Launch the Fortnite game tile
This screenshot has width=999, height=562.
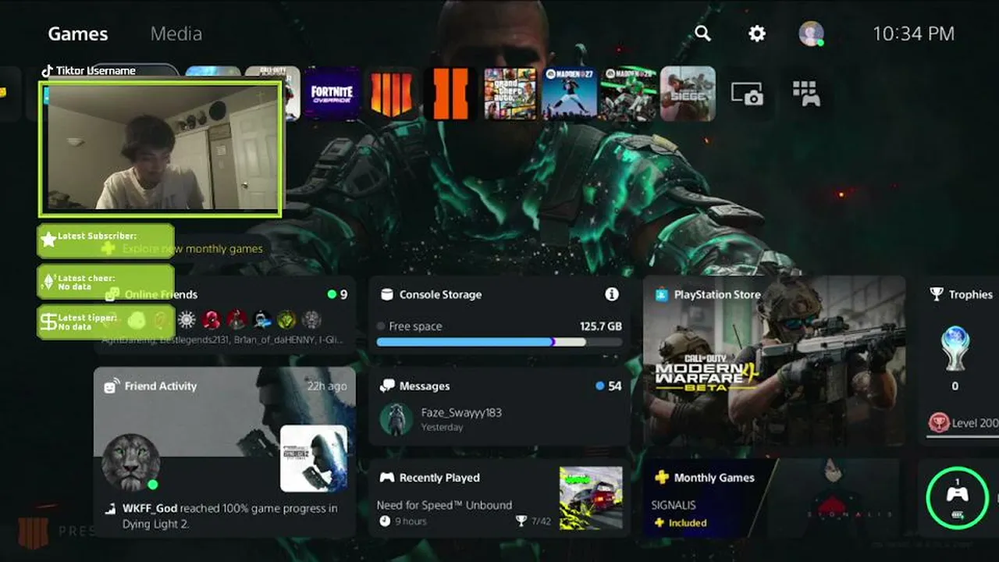[332, 94]
